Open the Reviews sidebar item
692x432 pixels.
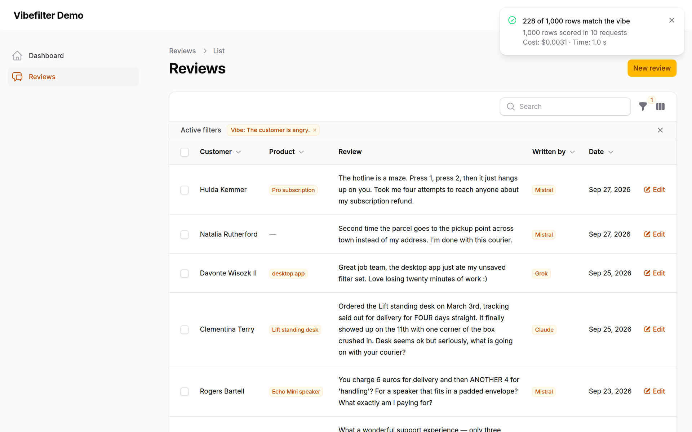click(73, 77)
